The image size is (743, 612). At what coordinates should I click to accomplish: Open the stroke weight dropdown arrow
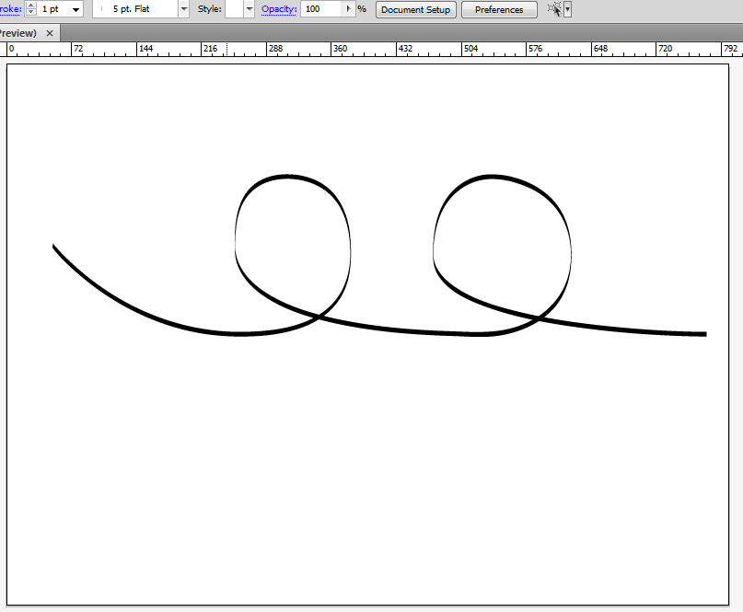coord(75,9)
